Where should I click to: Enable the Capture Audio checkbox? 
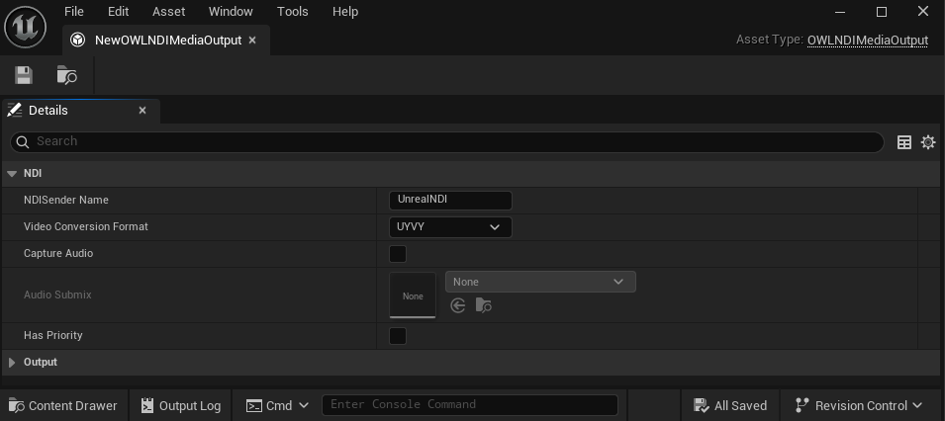coord(398,254)
